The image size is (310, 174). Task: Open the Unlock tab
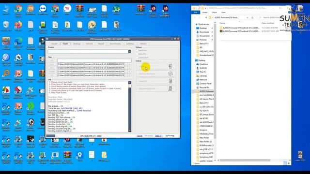click(89, 43)
